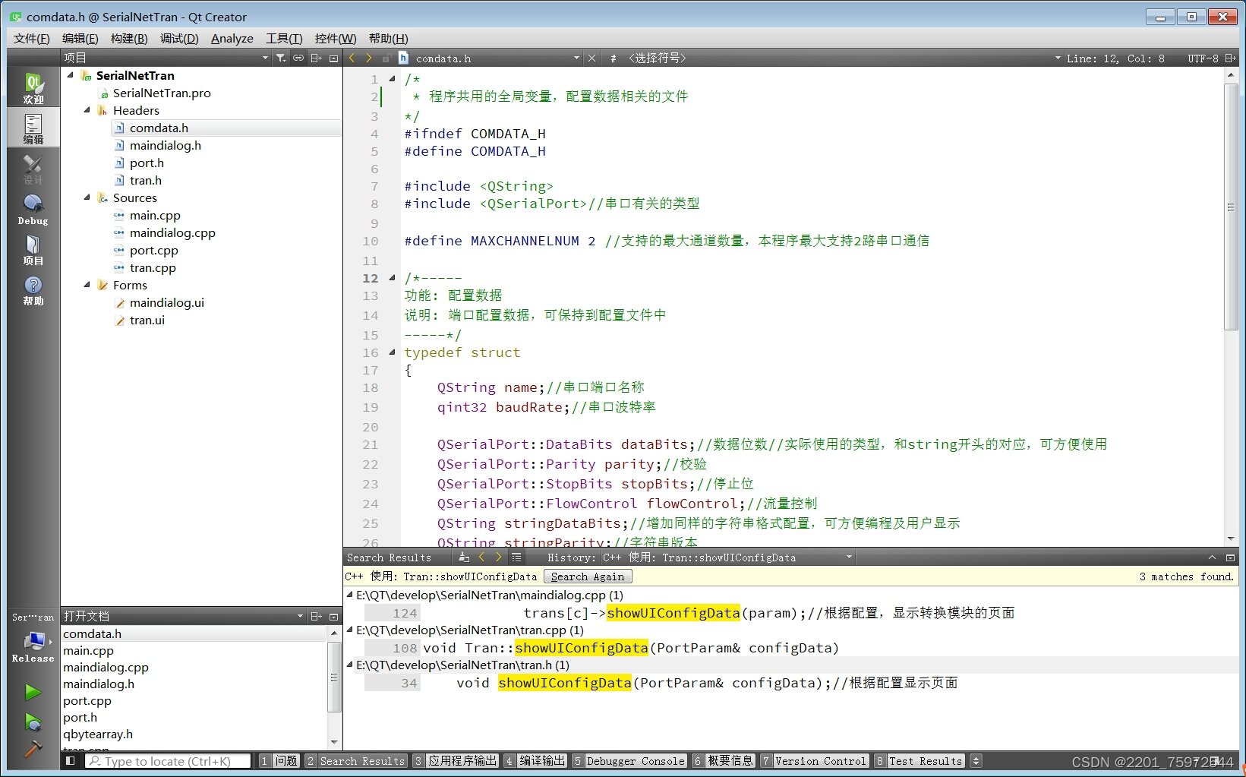
Task: Open the 编译输出 compile output pane
Action: (535, 760)
